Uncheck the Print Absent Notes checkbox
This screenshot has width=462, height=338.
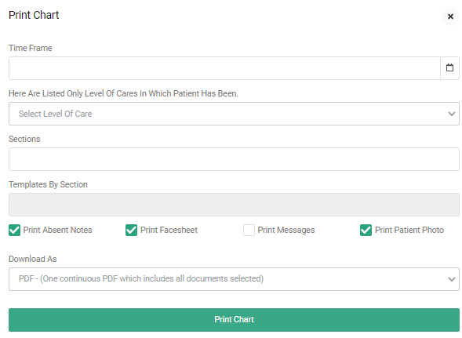(14, 230)
